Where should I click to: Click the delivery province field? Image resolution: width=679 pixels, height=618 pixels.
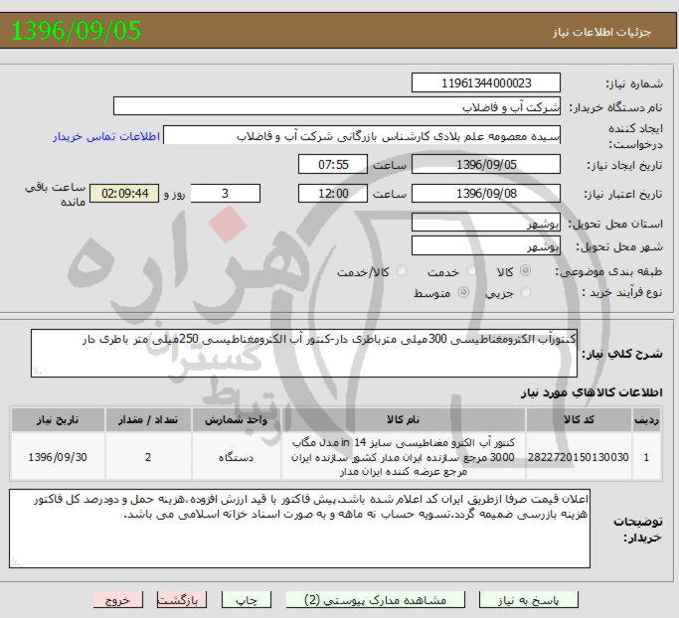click(x=486, y=223)
